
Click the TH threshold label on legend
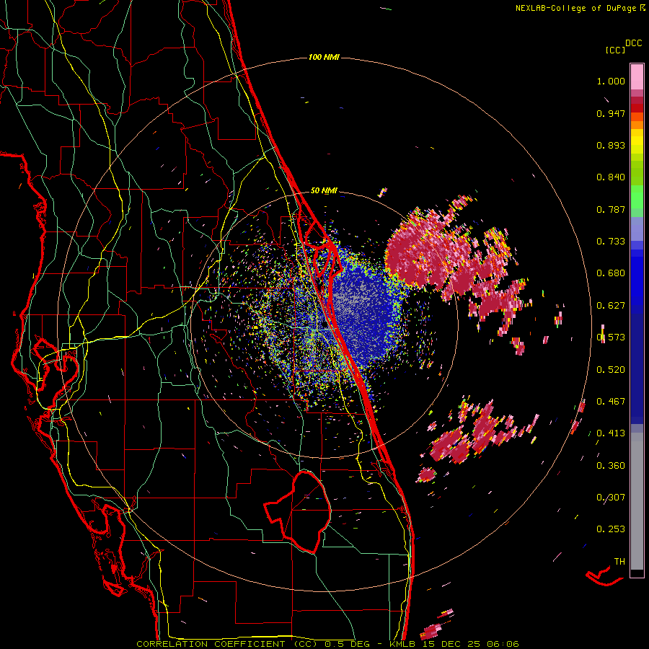tap(619, 562)
